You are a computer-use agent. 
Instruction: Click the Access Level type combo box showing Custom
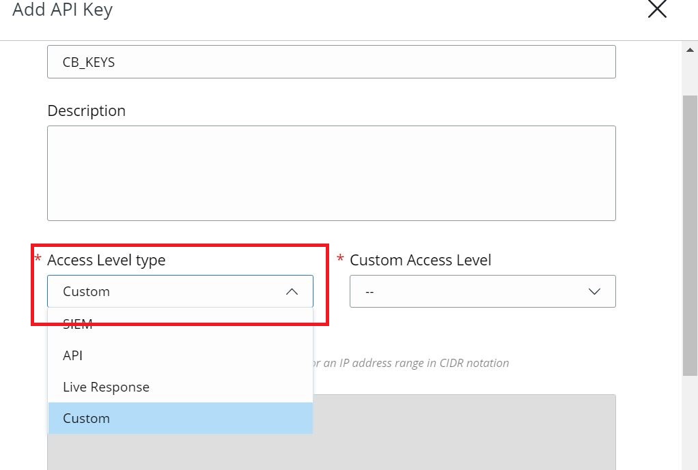[x=171, y=291]
